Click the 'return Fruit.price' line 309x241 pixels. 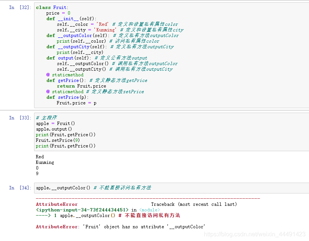pos(82,86)
